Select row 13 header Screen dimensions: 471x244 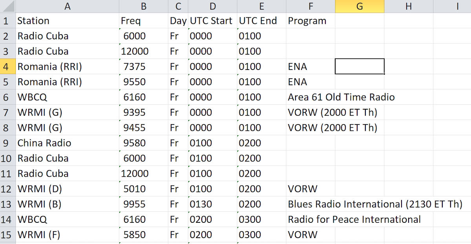8,204
